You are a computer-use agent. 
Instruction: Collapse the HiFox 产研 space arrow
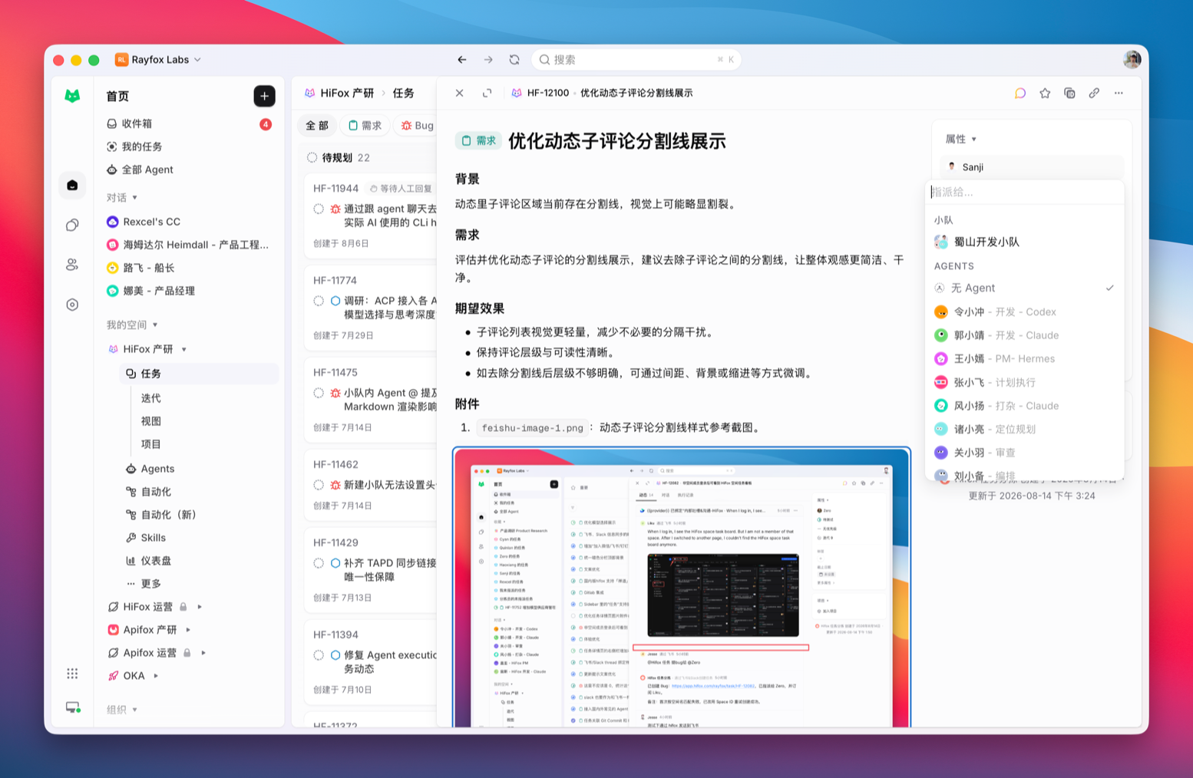click(x=184, y=349)
